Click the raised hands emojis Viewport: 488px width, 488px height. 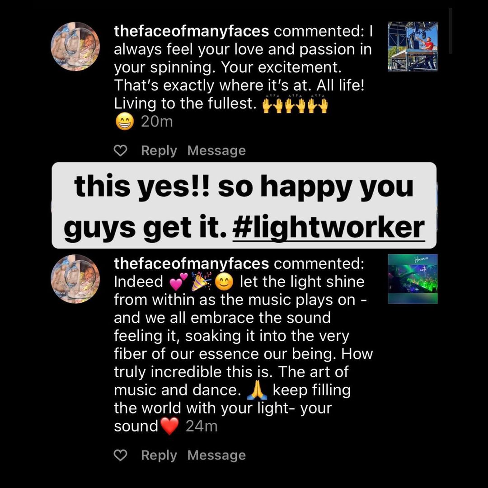(x=295, y=104)
